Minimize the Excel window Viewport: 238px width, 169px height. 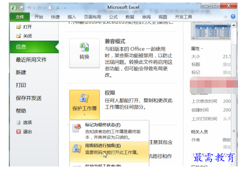coord(206,6)
